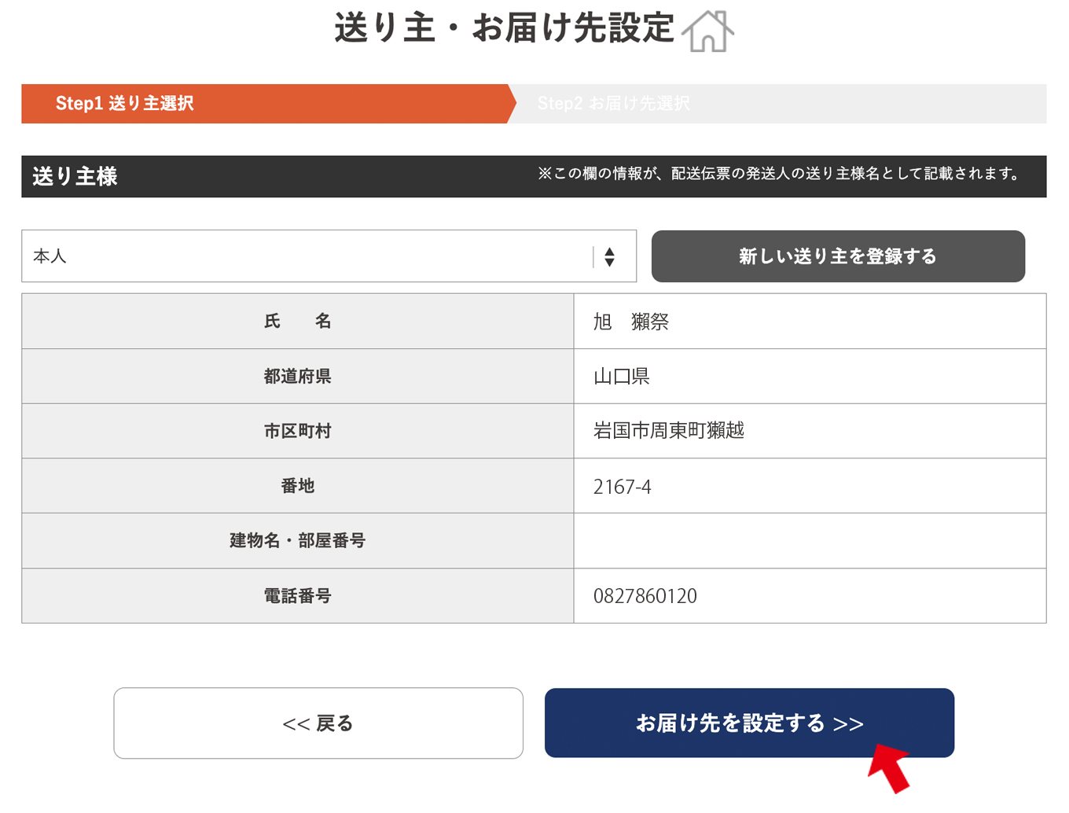
Task: Click the empty 建物名・部屋番号 field
Action: click(810, 541)
